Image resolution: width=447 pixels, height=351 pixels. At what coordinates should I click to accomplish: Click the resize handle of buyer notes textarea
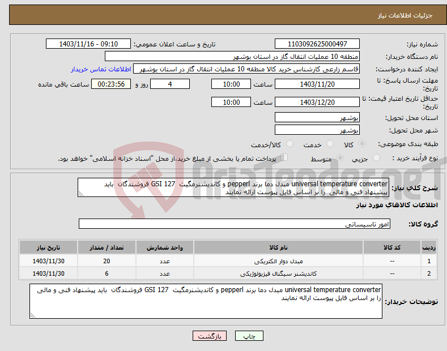click(33, 315)
